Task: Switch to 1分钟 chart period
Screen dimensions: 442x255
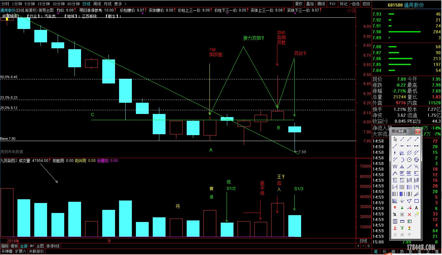Action: click(17, 4)
